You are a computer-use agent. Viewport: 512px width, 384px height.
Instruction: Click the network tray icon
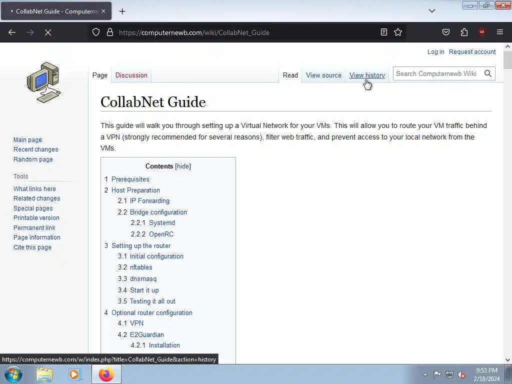click(x=449, y=375)
